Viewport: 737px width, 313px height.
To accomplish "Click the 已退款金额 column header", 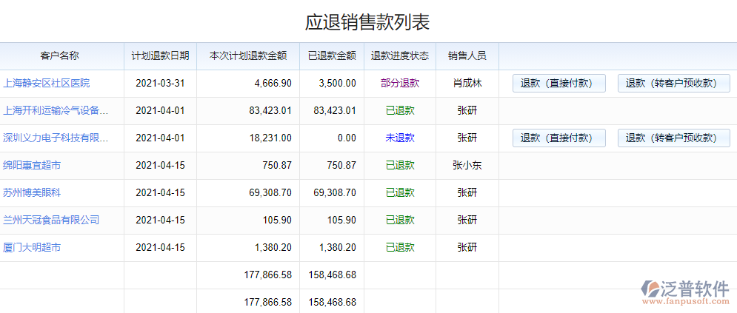I will [332, 56].
